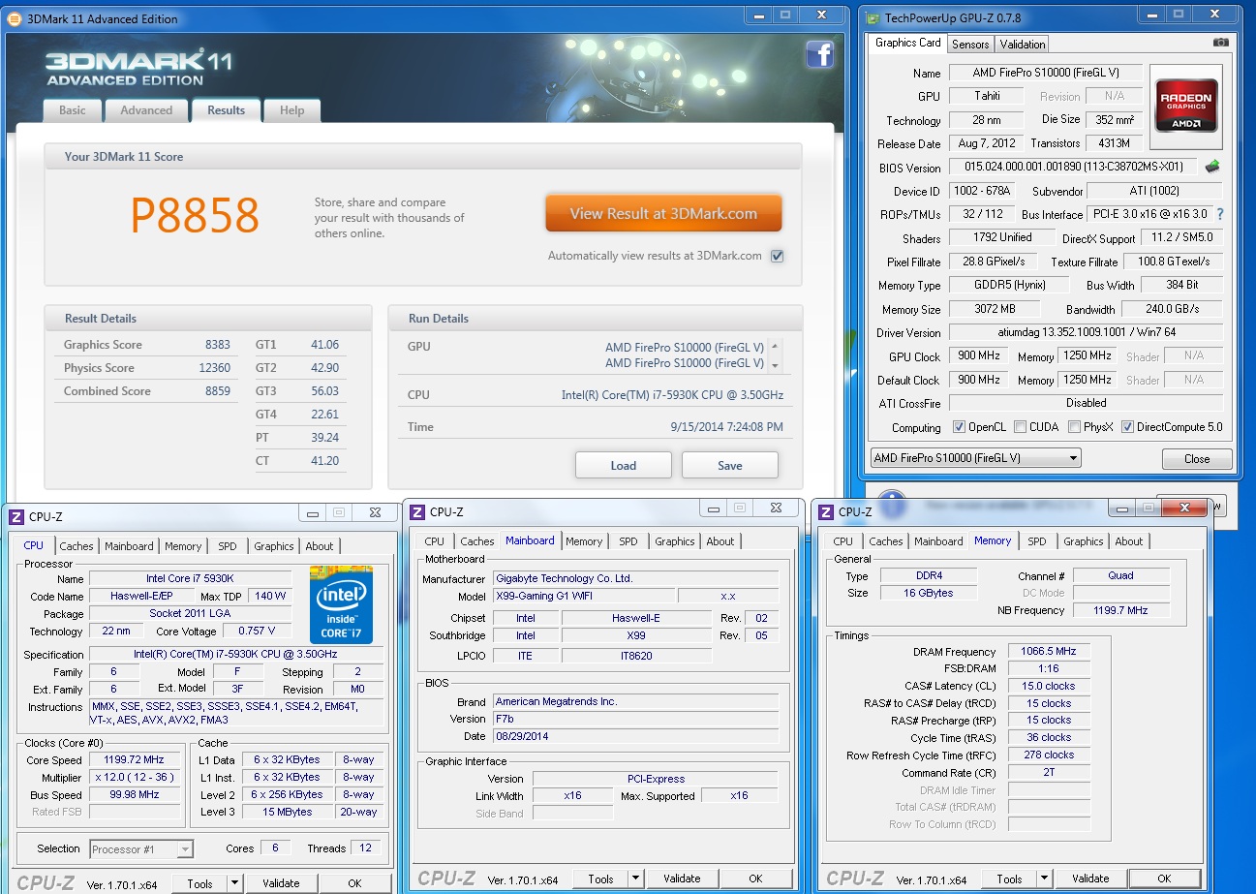
Task: Click the GPU-Z Driver Version field
Action: click(x=1085, y=332)
